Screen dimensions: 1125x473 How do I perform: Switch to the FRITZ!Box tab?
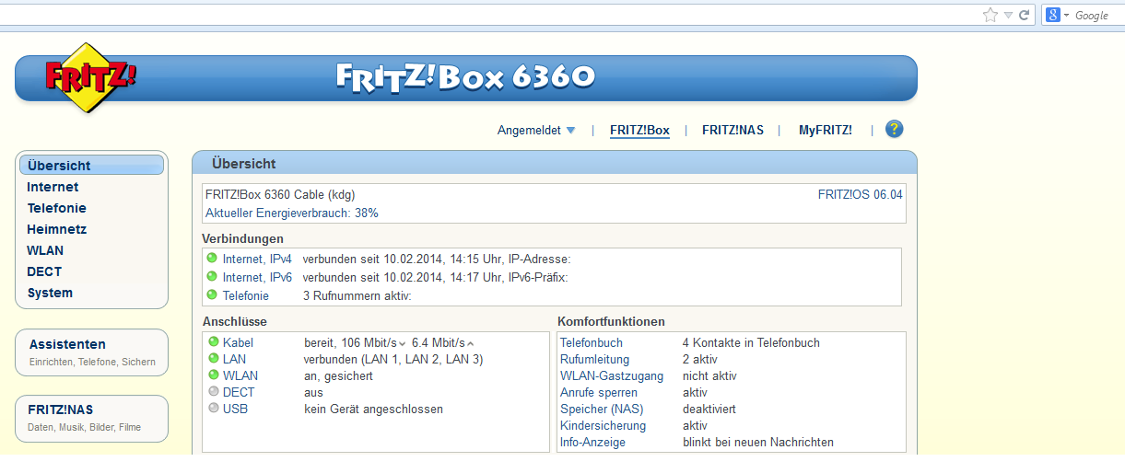[x=639, y=131]
